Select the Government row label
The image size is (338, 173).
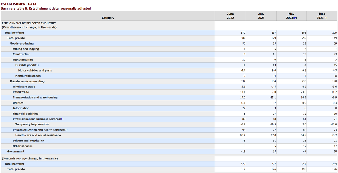click(16, 152)
